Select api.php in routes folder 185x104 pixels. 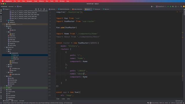[12, 78]
